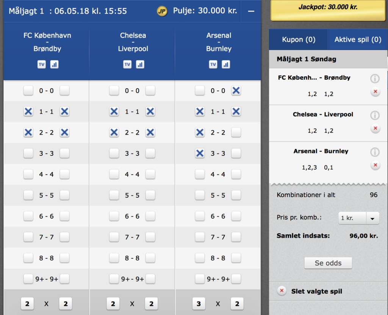Remove Chelsea - Liverpool from coupon
388x315 pixels.
click(x=375, y=128)
